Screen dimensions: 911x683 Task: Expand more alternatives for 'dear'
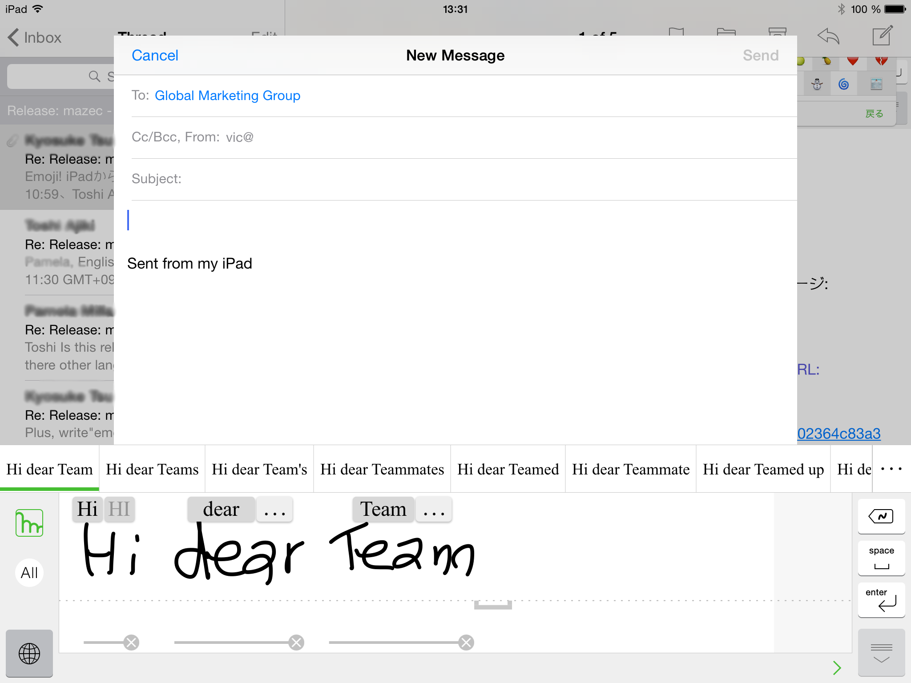pyautogui.click(x=274, y=510)
